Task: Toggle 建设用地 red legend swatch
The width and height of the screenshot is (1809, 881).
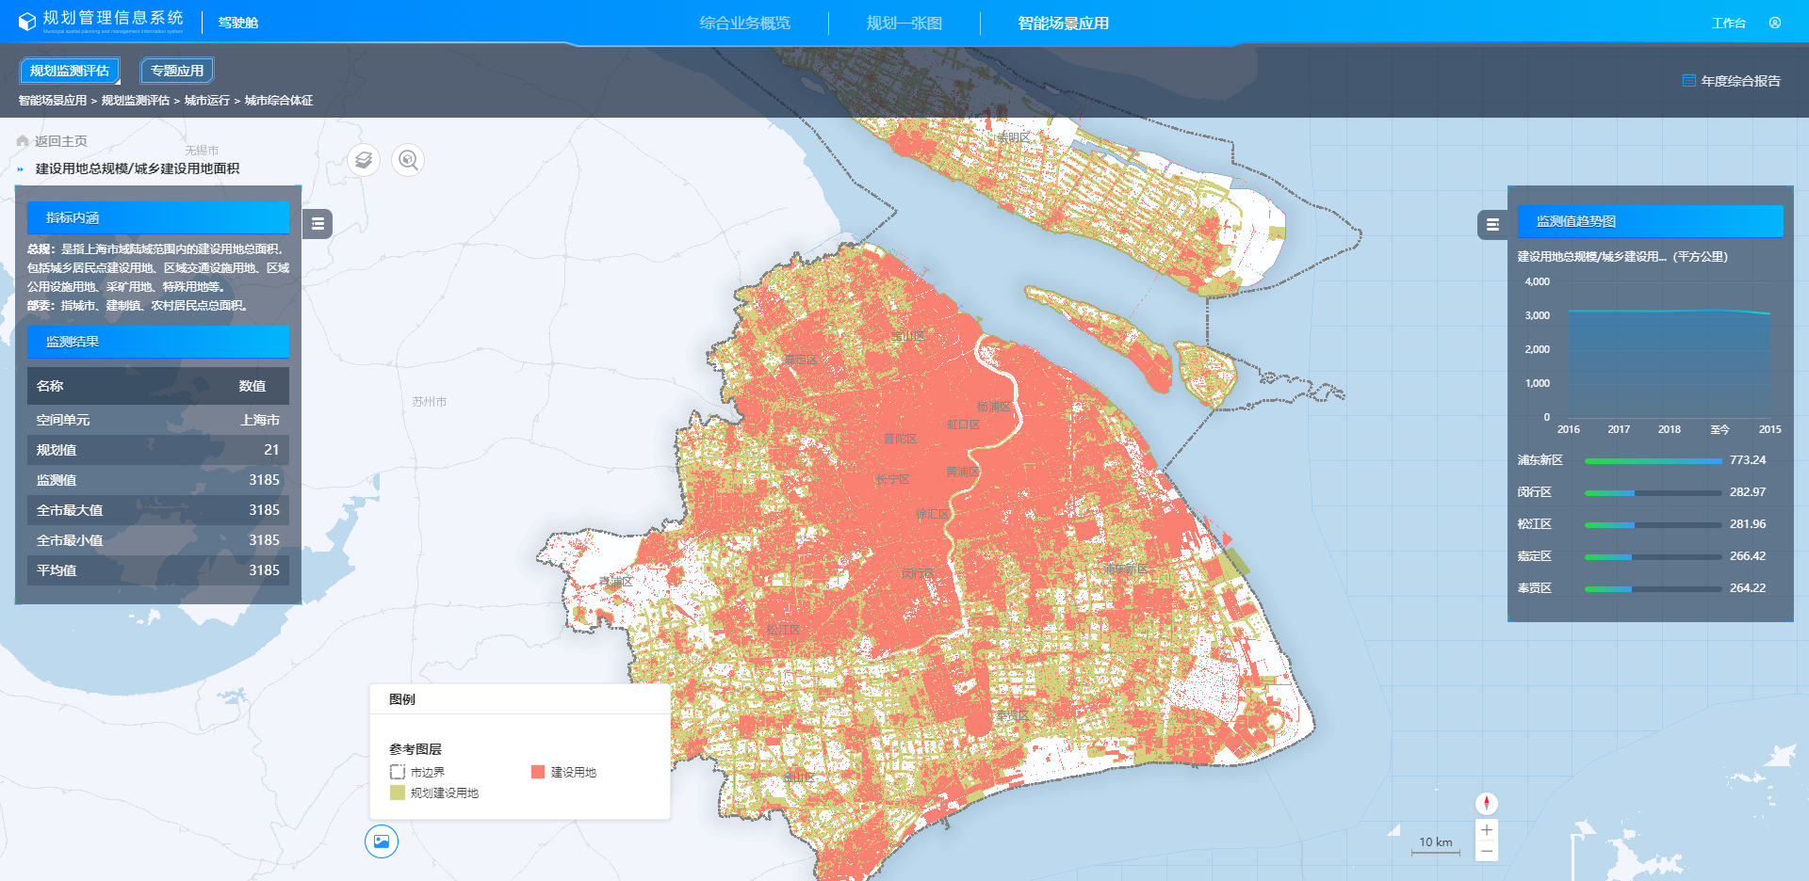Action: pyautogui.click(x=538, y=772)
